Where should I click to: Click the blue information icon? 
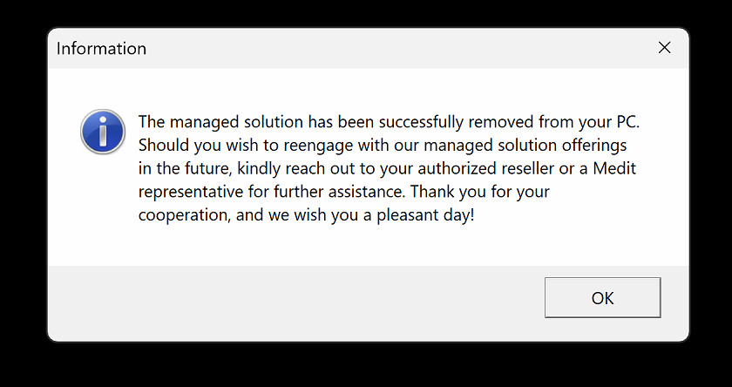(103, 132)
